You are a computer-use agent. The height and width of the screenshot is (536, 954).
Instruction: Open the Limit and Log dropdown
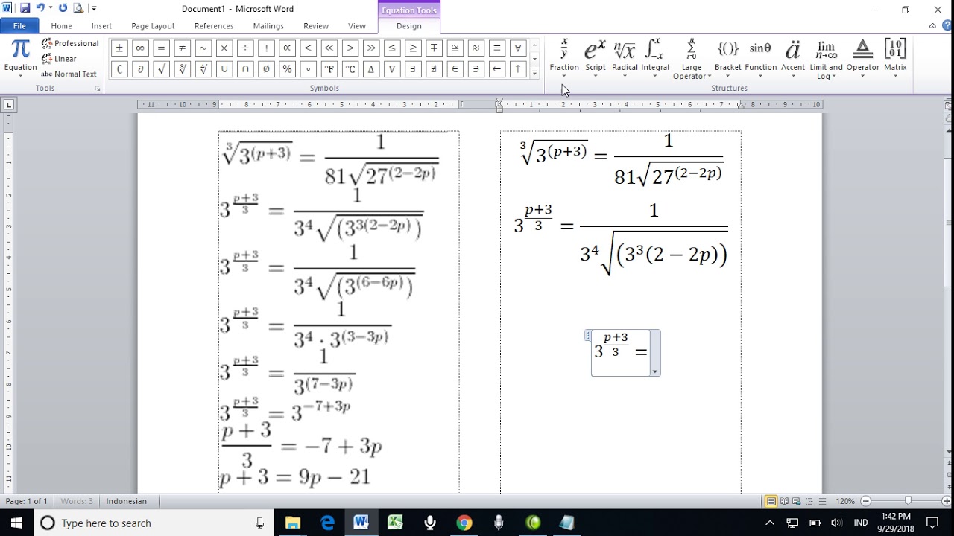coord(826,58)
